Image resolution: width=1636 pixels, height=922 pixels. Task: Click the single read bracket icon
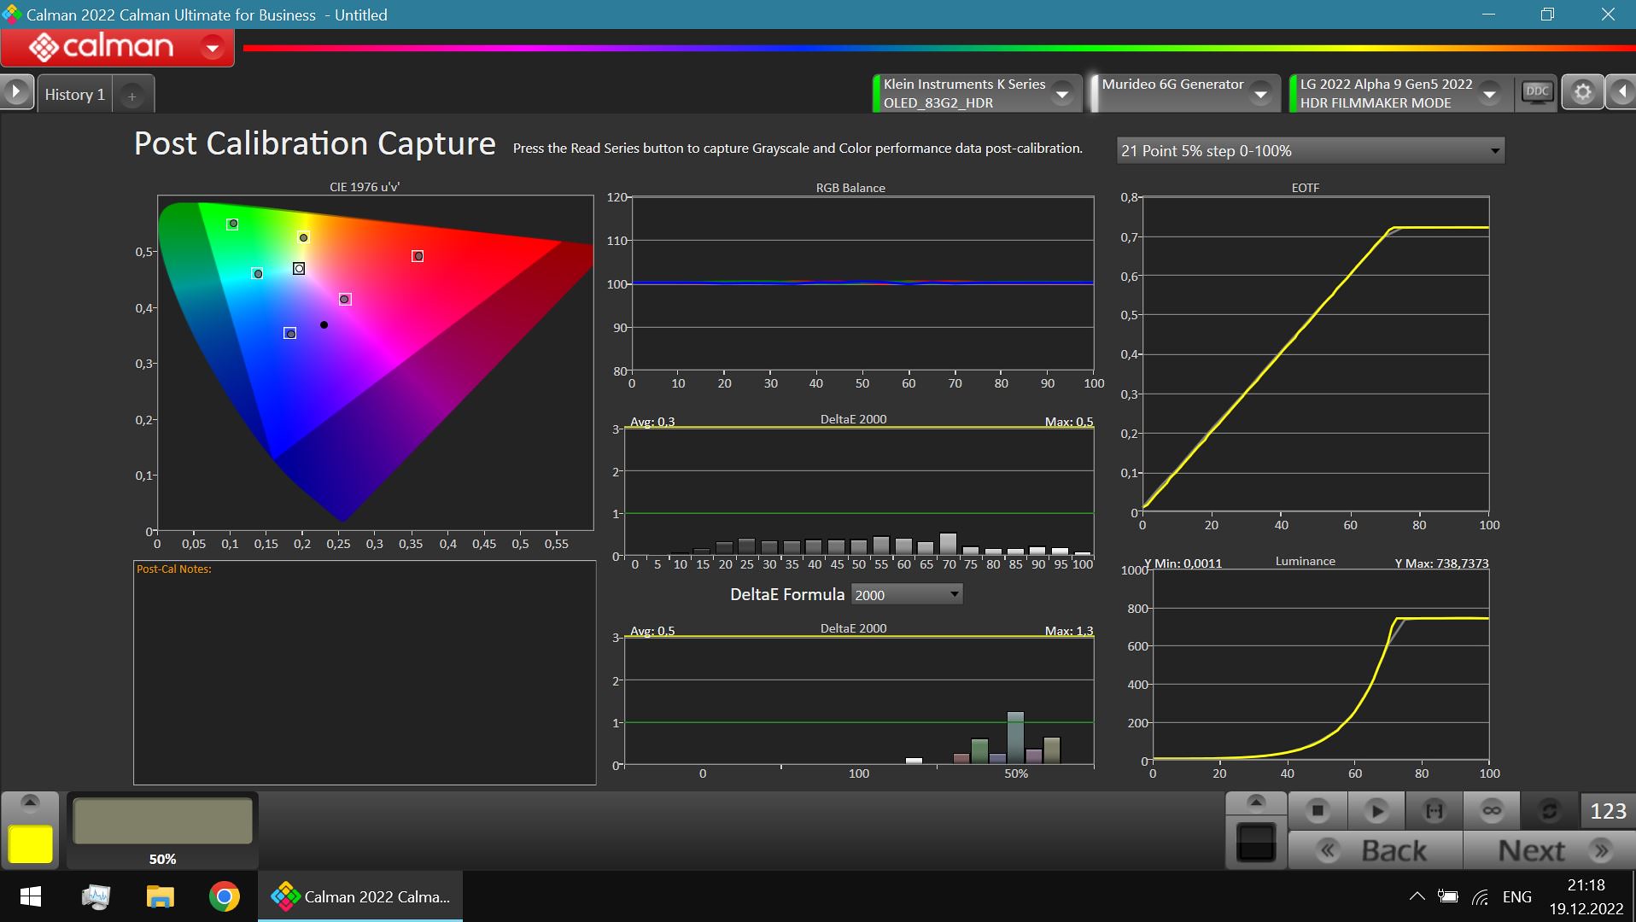click(1434, 811)
